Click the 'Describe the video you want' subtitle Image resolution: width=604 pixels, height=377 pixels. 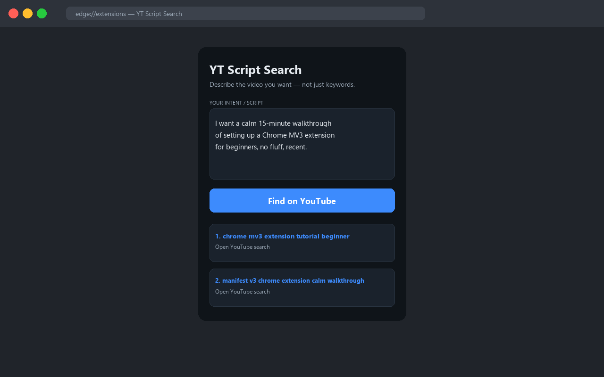(282, 85)
